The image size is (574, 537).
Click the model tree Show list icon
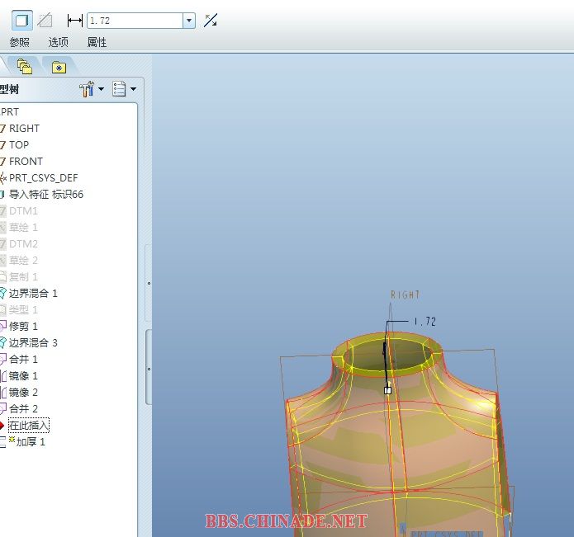tap(119, 89)
